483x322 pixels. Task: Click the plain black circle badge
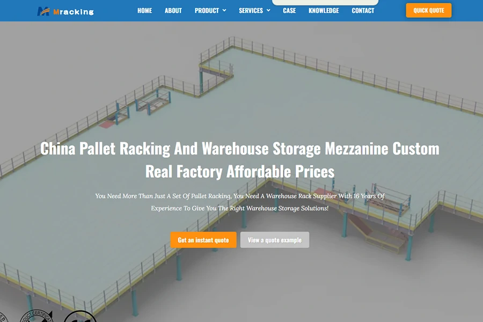pos(80,317)
